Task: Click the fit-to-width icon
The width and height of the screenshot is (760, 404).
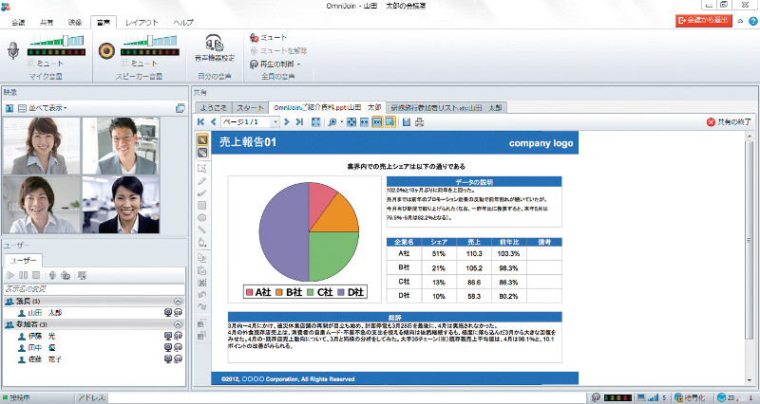Action: pos(365,122)
